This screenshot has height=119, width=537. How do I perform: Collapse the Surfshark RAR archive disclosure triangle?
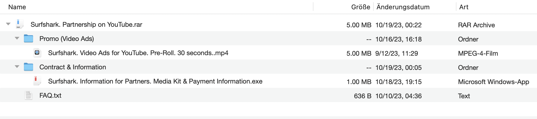8,24
